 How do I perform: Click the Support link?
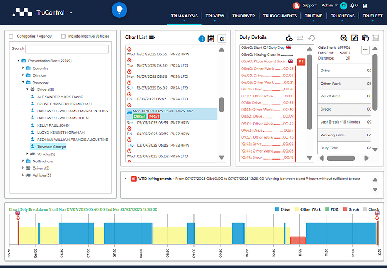pos(309,5)
